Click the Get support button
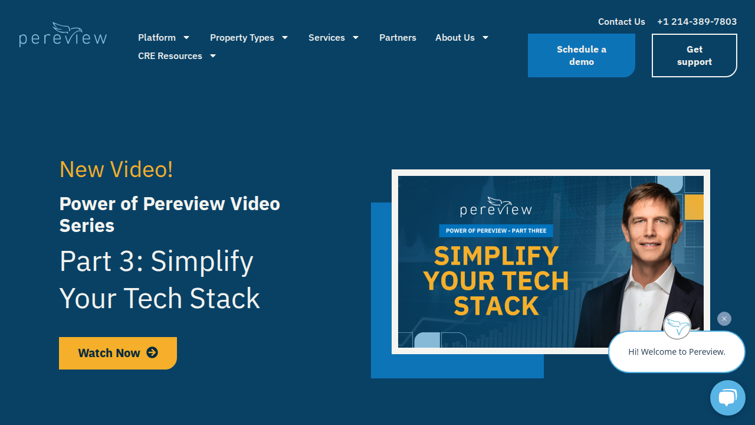This screenshot has width=755, height=425. coord(694,55)
